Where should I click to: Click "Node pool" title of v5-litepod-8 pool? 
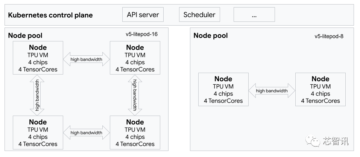[211, 36]
